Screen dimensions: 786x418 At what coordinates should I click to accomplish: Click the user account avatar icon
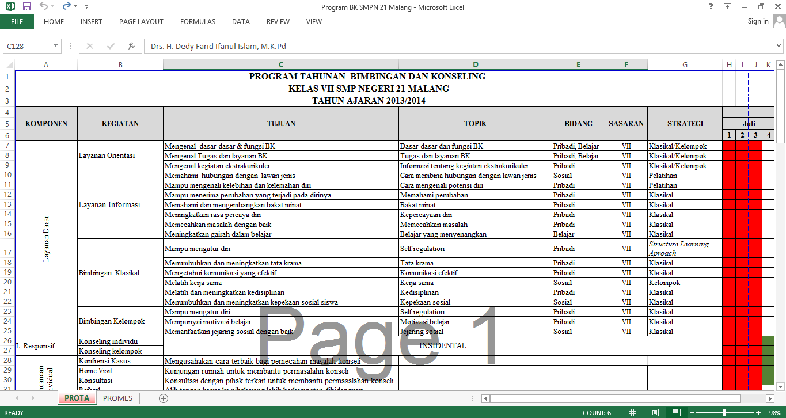[779, 21]
